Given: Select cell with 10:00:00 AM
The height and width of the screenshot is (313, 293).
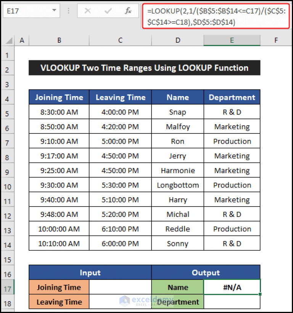Looking at the screenshot, I should [59, 229].
